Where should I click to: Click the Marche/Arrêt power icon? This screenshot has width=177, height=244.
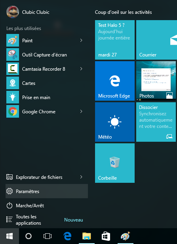coord(10,205)
